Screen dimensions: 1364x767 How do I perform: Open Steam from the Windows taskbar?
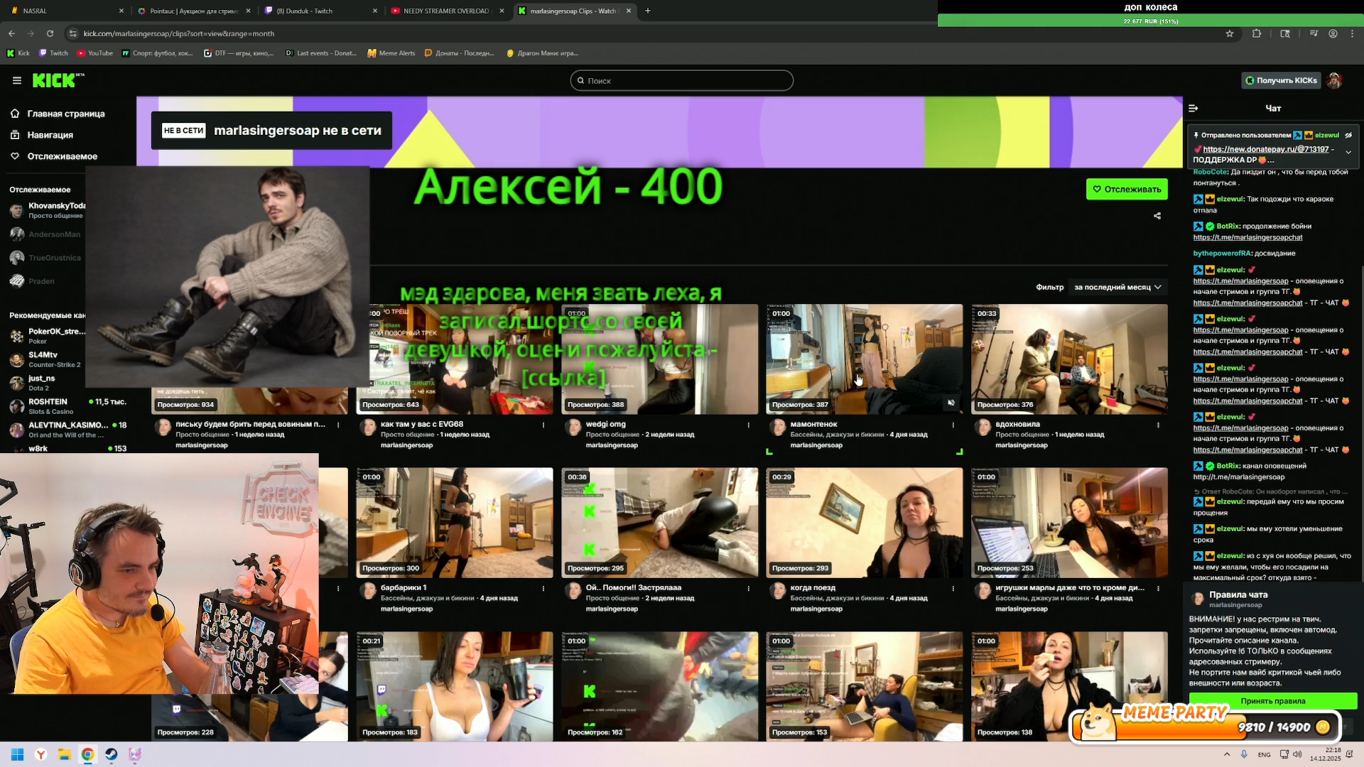coord(112,754)
